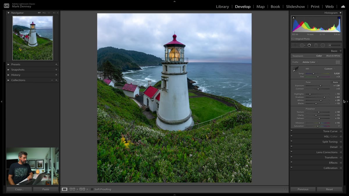The height and width of the screenshot is (196, 349).
Task: Select the Graduated Filter tool icon
Action: coord(316,45)
